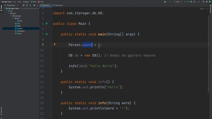The width and height of the screenshot is (212, 119).
Task: Run the Main class from the line 5 gutter
Action: pos(47,24)
